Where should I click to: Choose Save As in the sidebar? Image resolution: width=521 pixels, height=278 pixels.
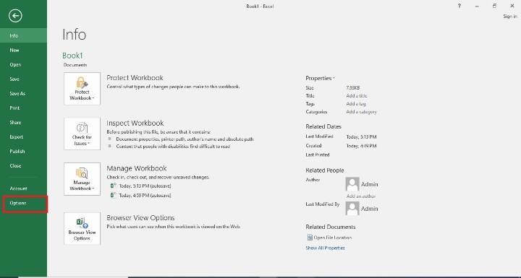(x=23, y=94)
